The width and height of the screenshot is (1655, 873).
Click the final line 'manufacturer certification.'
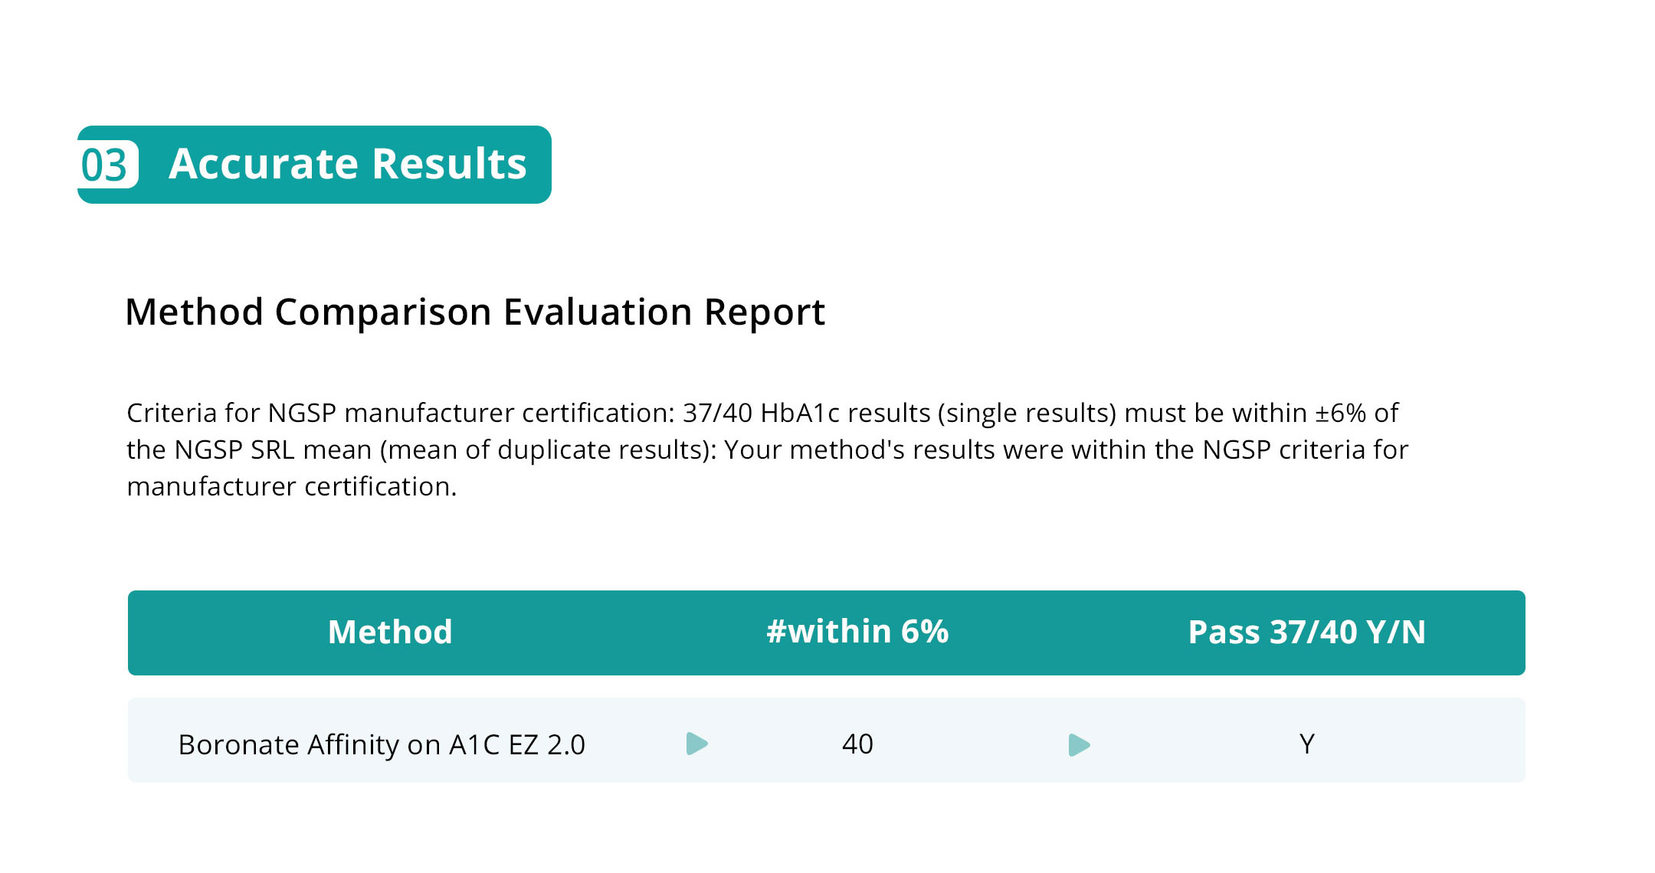(291, 487)
